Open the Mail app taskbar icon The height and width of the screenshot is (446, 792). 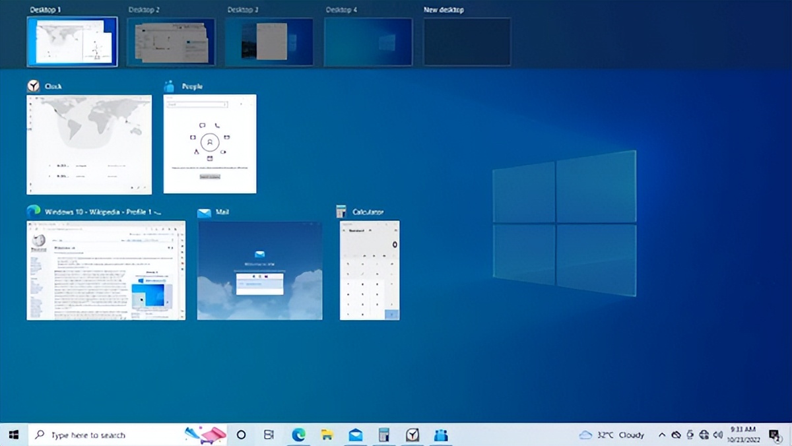355,435
